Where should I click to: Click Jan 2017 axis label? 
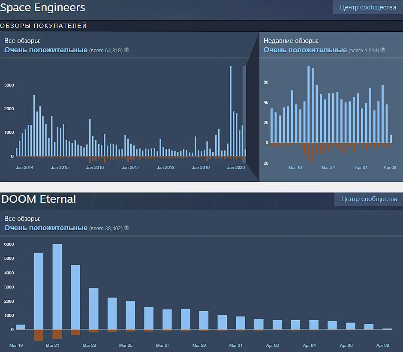tap(130, 167)
